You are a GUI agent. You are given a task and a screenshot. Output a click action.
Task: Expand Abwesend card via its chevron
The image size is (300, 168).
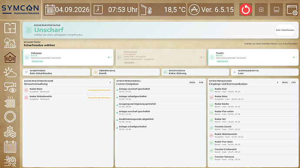click(204, 57)
